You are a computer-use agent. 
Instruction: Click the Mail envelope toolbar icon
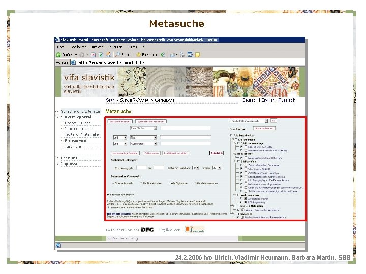pyautogui.click(x=172, y=55)
